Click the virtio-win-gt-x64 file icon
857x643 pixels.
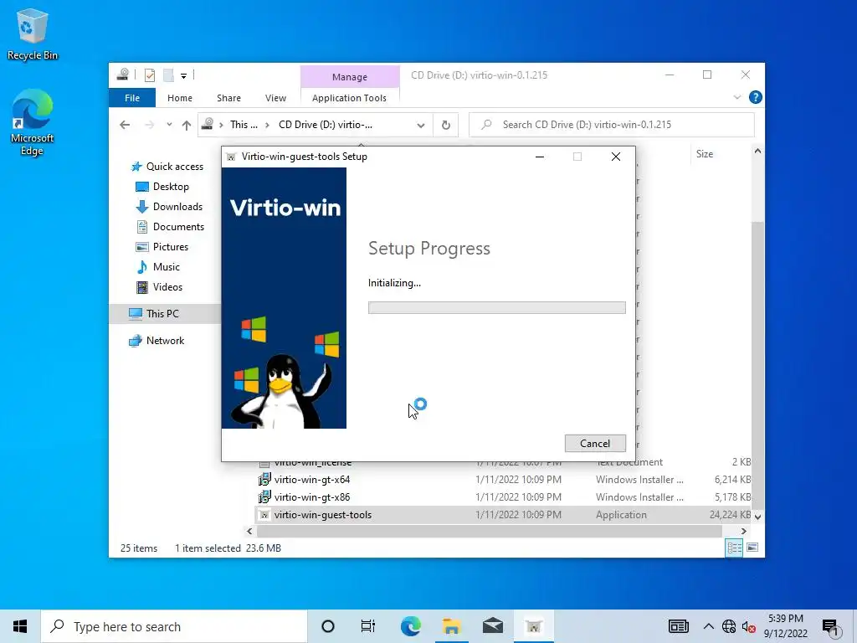coord(264,480)
